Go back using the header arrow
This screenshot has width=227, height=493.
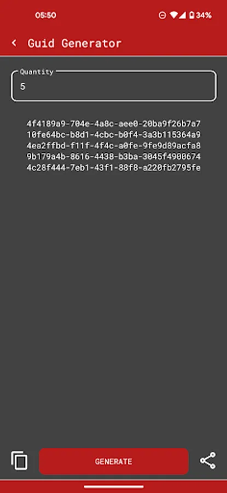click(x=14, y=43)
